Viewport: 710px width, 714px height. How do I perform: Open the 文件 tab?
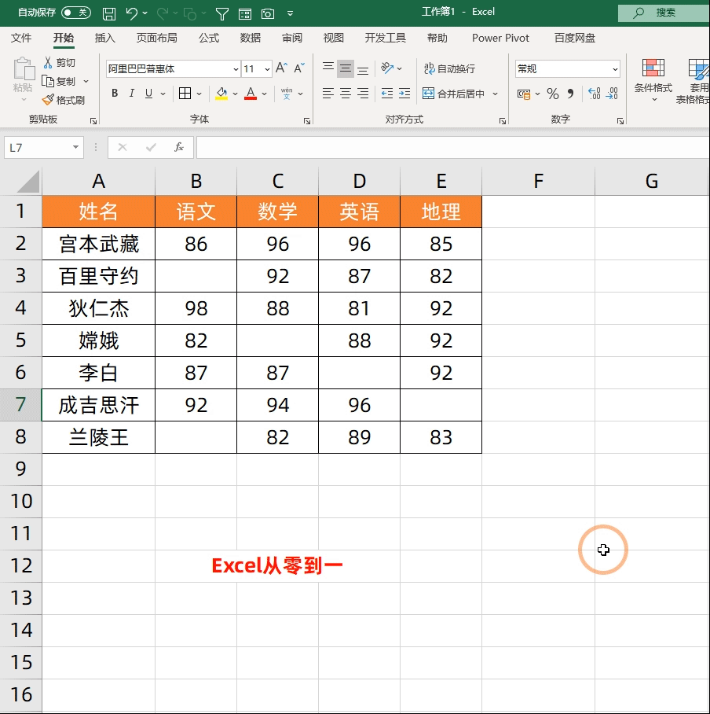pos(21,38)
